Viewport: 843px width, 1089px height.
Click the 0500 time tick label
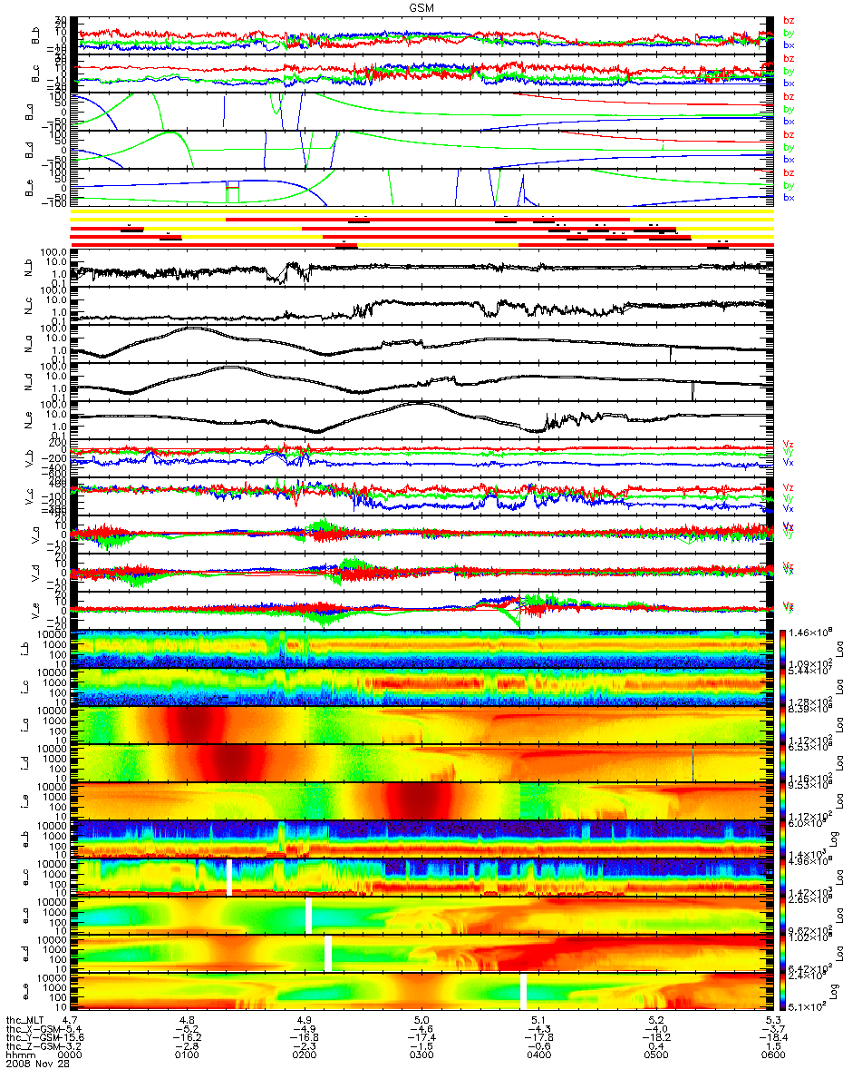[x=655, y=1056]
